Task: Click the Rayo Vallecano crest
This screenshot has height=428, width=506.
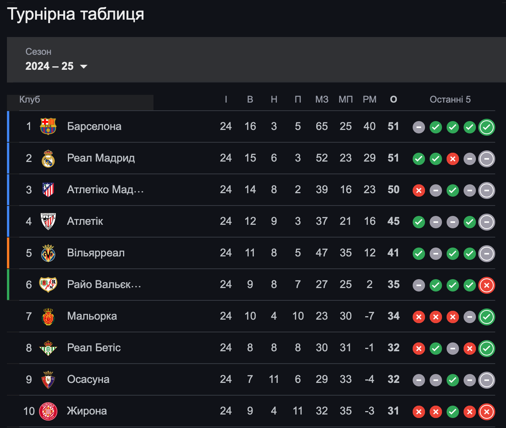Action: coord(48,285)
